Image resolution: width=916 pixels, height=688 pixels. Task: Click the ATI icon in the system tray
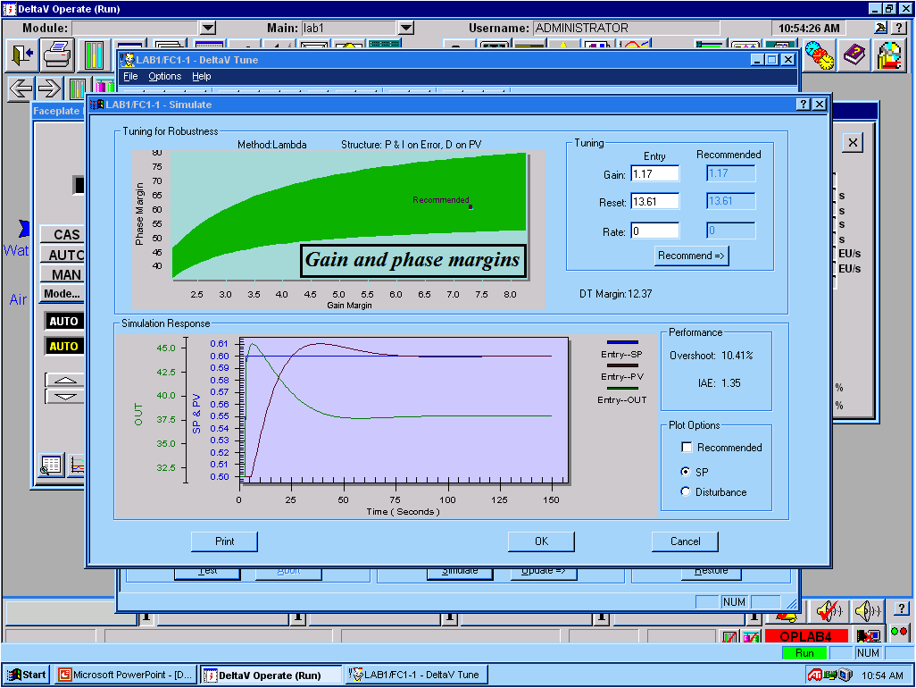(815, 675)
